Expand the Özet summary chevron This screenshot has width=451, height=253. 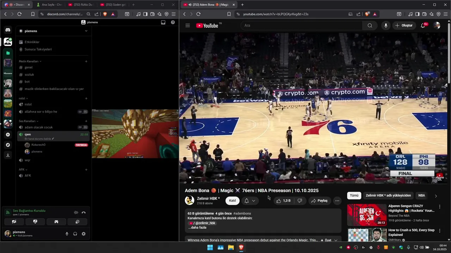click(x=335, y=240)
